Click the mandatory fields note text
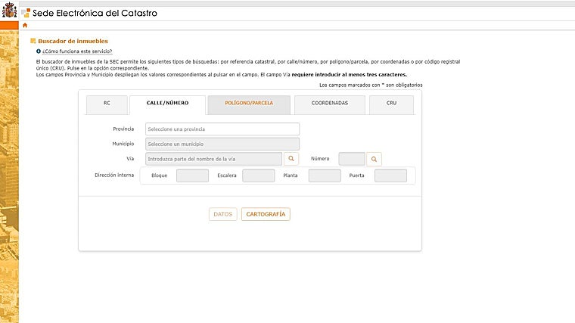The height and width of the screenshot is (323, 575). (371, 85)
